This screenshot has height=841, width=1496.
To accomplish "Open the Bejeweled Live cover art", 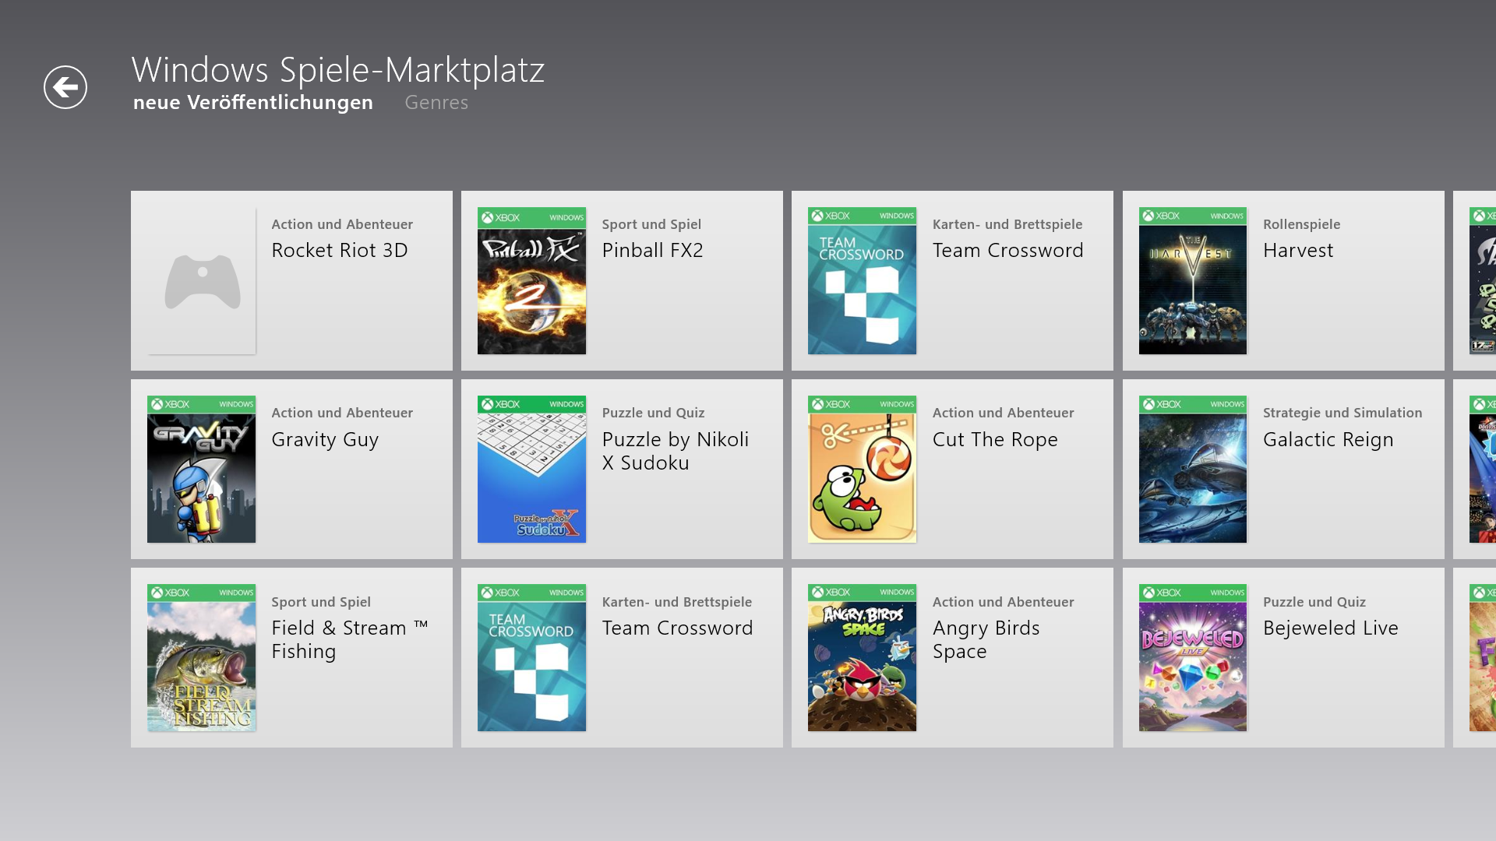I will (x=1193, y=658).
